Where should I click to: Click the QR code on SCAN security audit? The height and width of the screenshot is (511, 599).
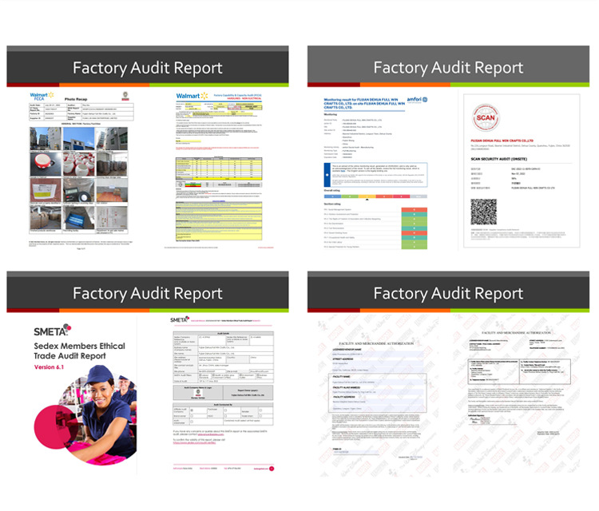pos(484,212)
